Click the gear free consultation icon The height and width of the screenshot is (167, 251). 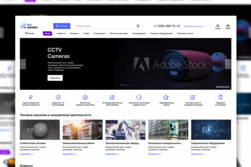[x=85, y=97]
